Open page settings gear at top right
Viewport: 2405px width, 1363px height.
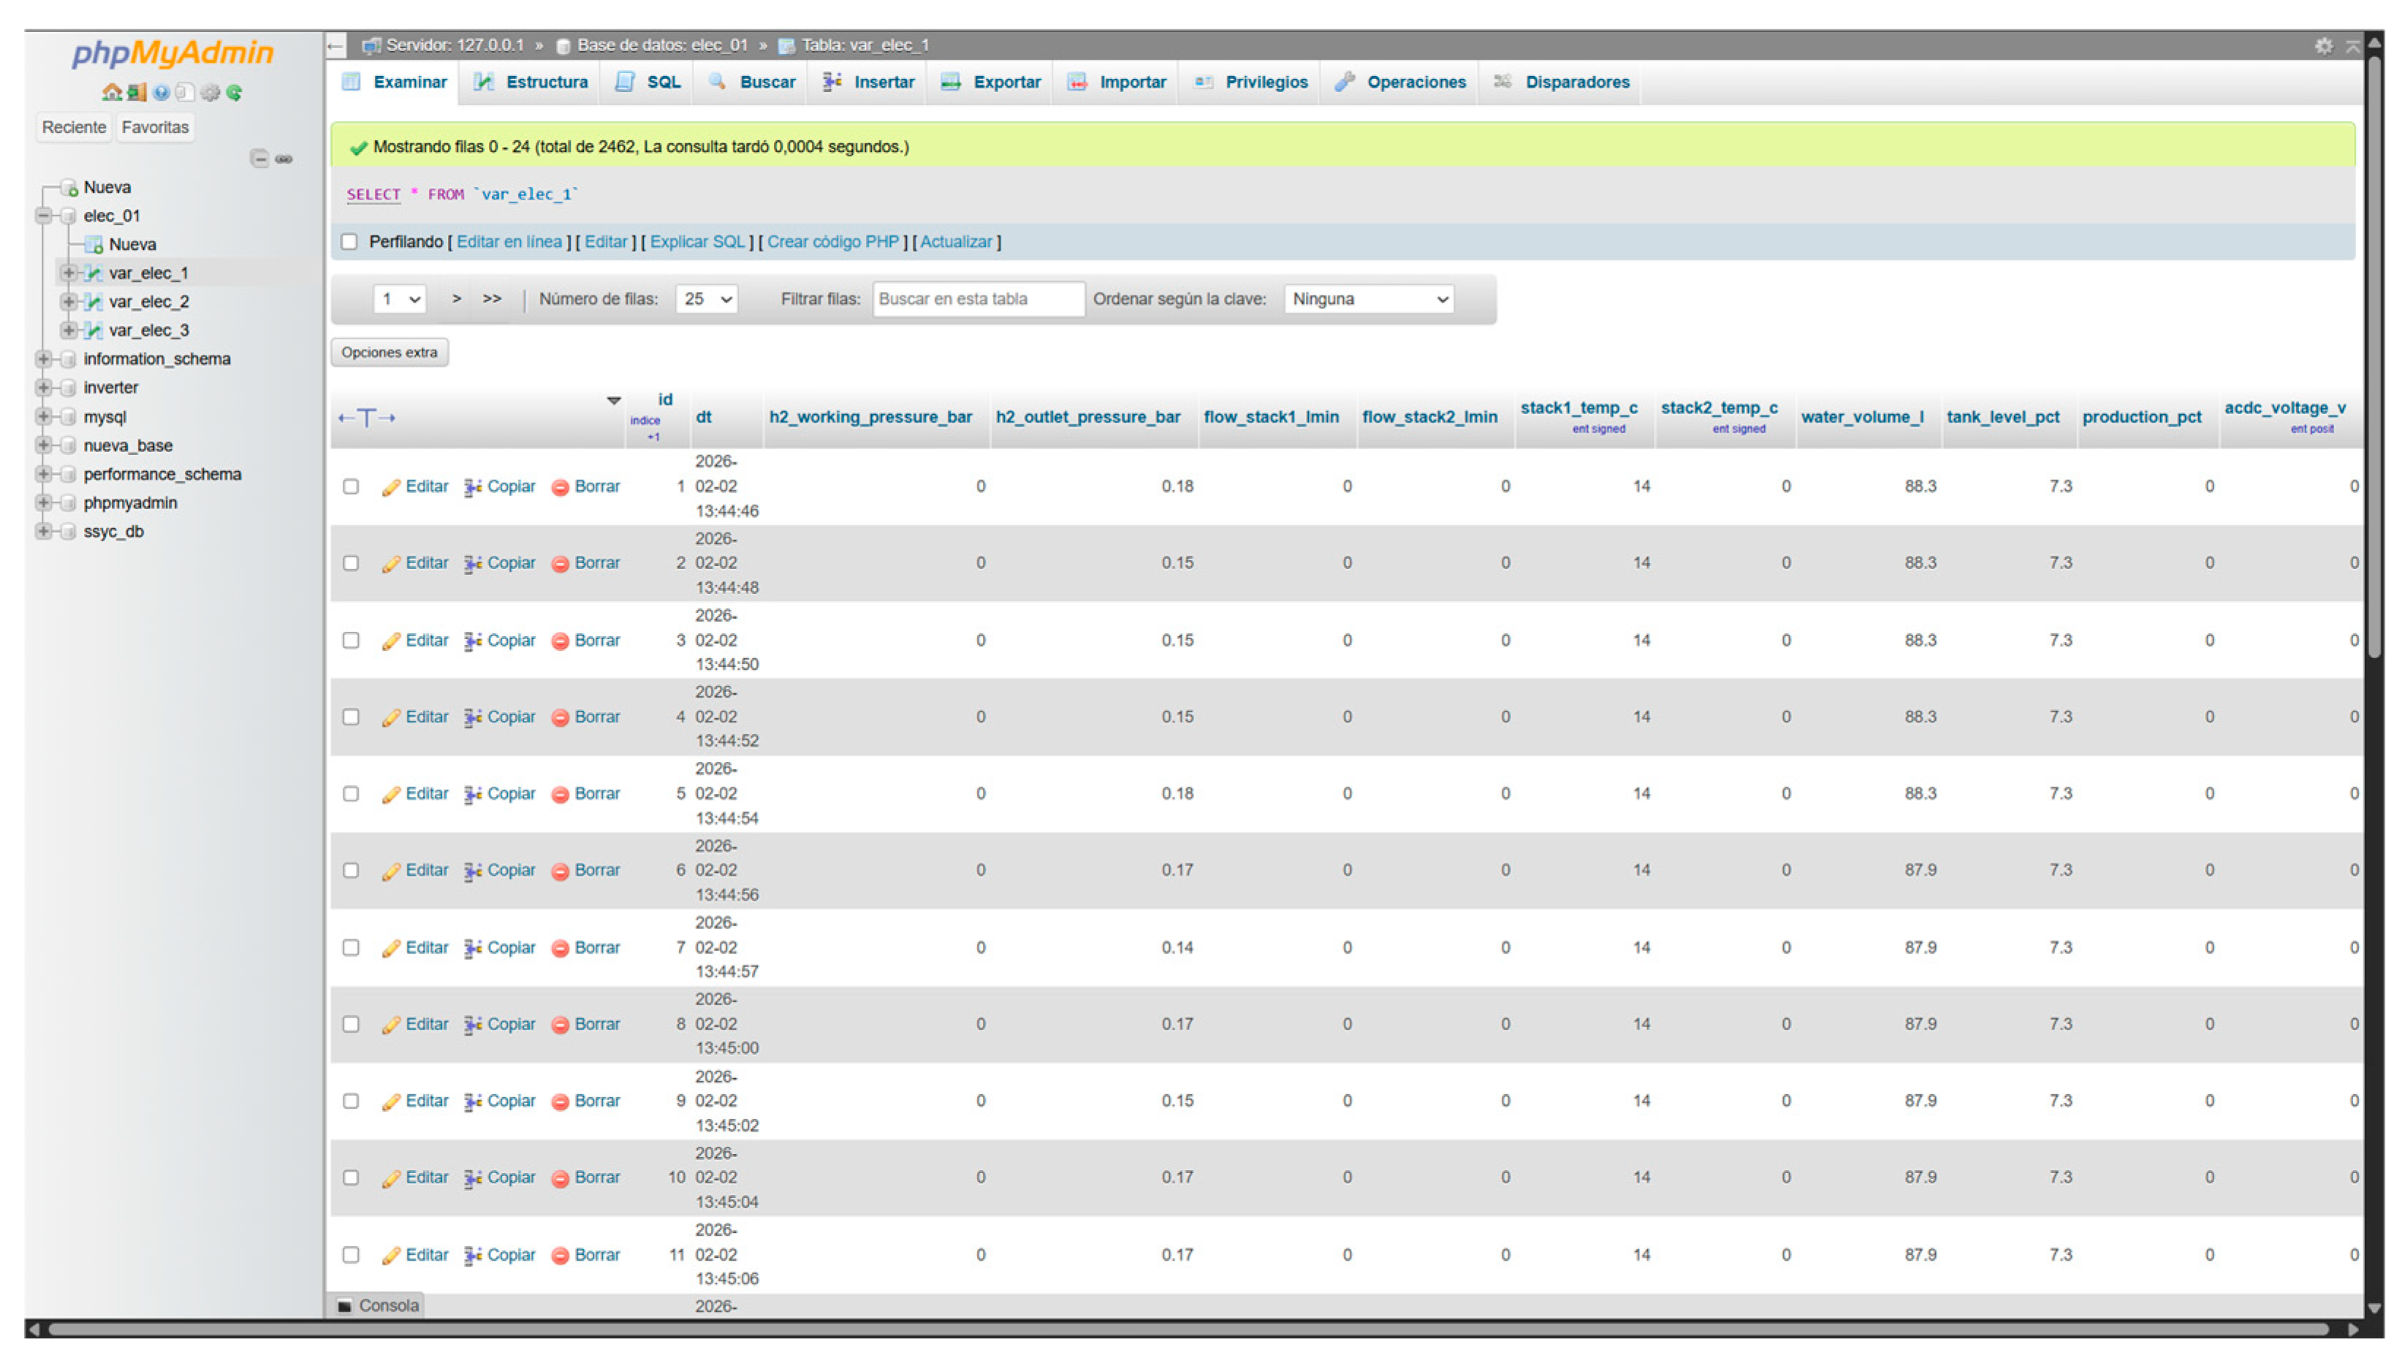tap(2324, 45)
